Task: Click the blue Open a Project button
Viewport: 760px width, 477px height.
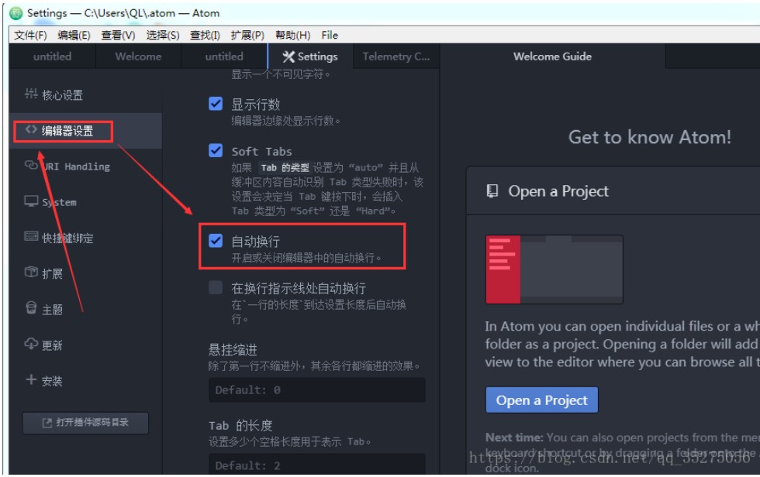Action: tap(541, 400)
